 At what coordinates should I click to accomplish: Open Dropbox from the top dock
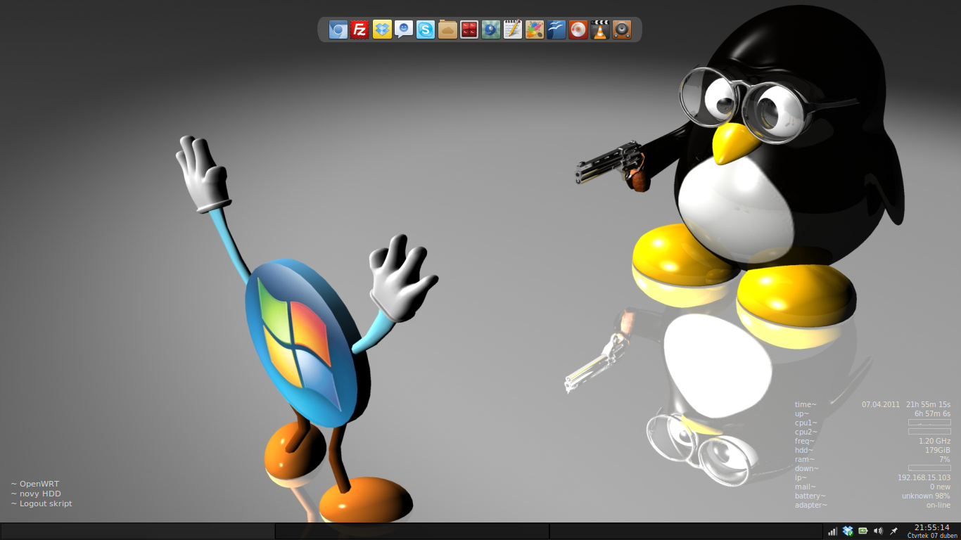pyautogui.click(x=382, y=30)
